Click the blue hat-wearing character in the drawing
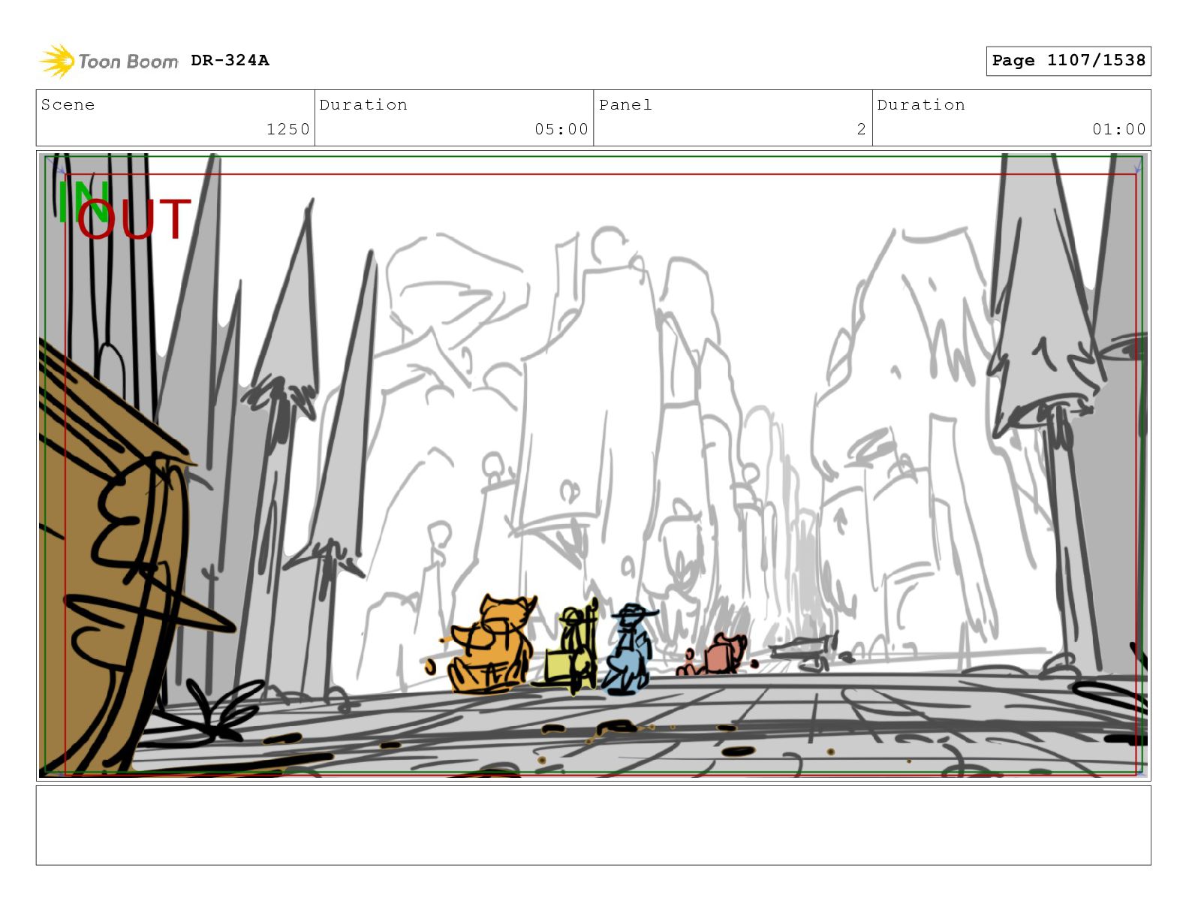 coord(629,649)
